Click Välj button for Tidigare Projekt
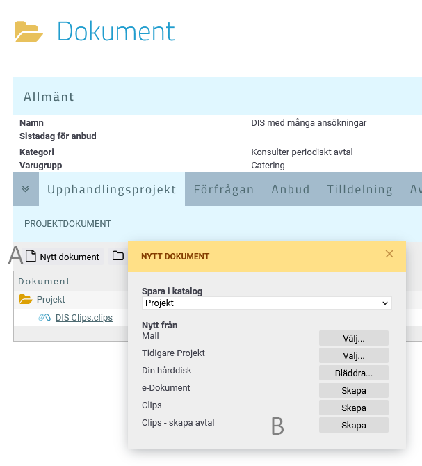The height and width of the screenshot is (466, 422). click(354, 355)
